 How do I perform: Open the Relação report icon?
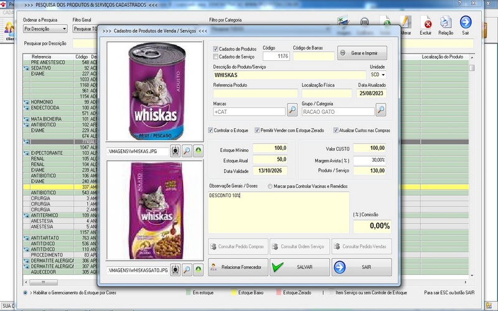click(446, 24)
